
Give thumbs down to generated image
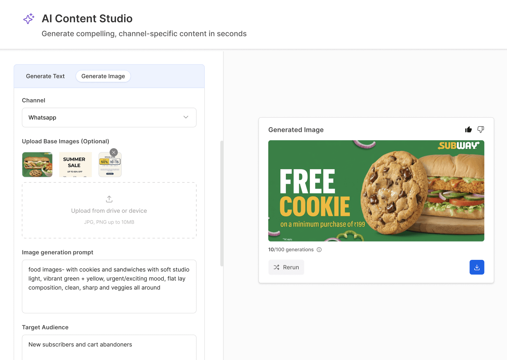(480, 130)
